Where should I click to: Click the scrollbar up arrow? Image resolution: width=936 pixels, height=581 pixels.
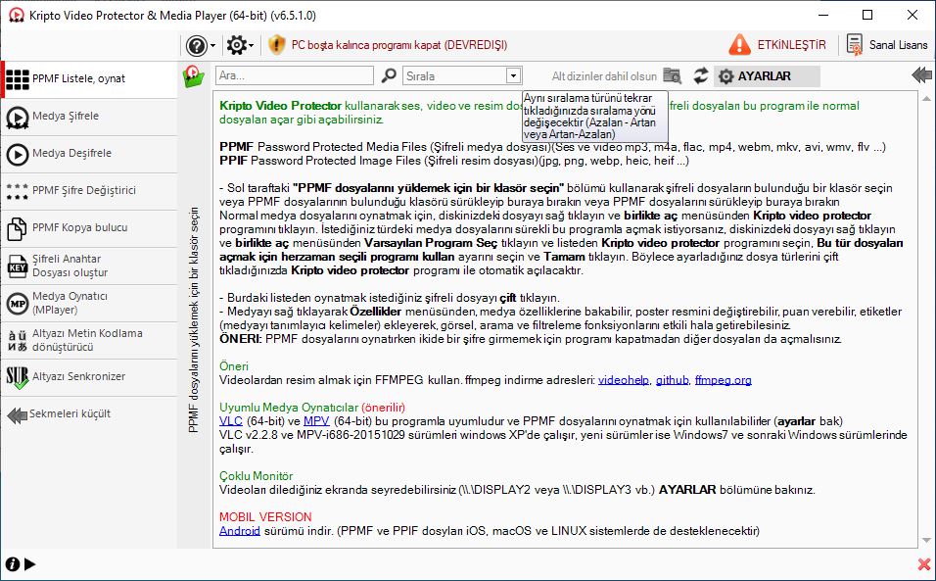pyautogui.click(x=926, y=98)
